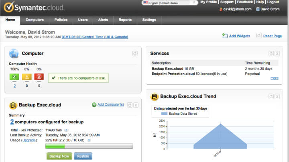Click the healthy computers count 2

[x=14, y=86]
